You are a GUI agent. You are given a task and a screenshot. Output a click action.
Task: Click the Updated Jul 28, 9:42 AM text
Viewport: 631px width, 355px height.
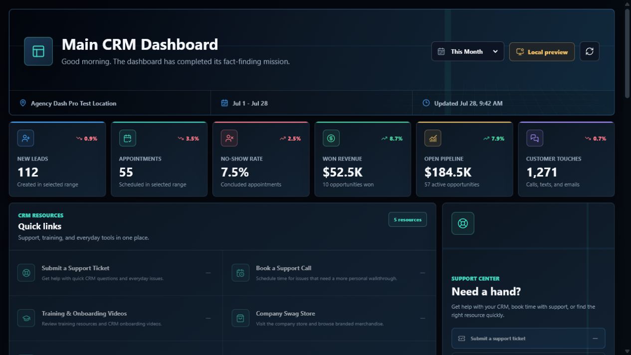(x=468, y=103)
